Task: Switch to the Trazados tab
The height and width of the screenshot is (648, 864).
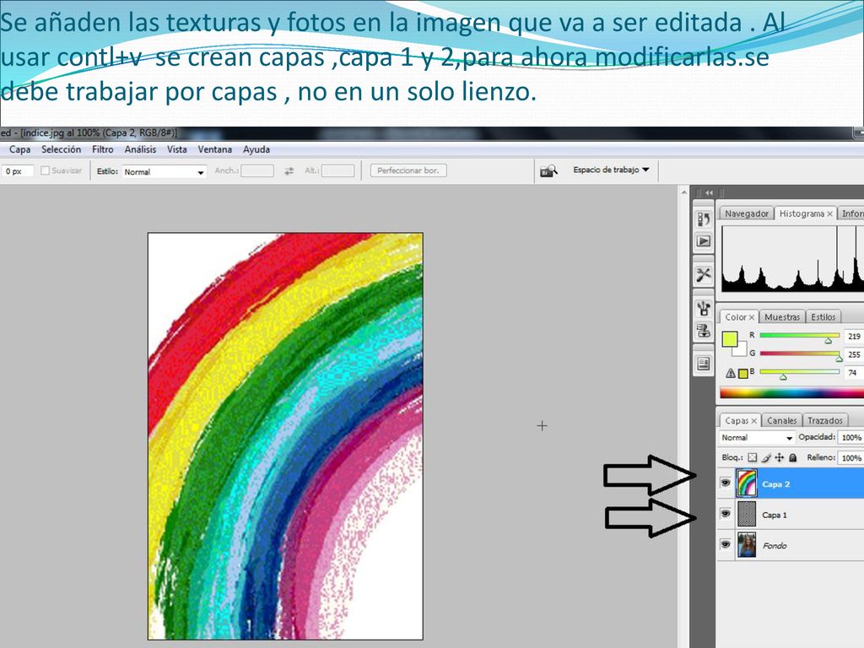Action: (825, 420)
